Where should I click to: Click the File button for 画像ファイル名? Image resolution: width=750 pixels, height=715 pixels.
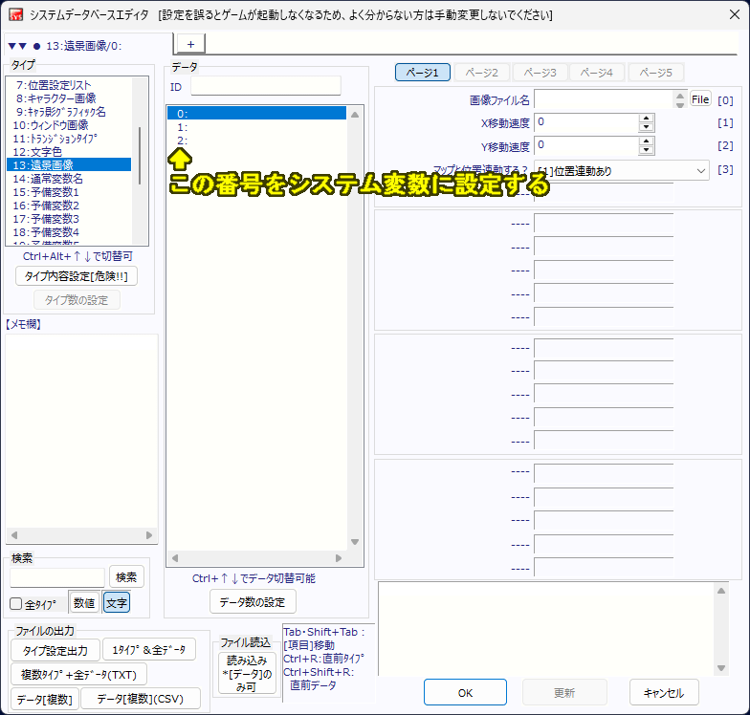coord(700,99)
